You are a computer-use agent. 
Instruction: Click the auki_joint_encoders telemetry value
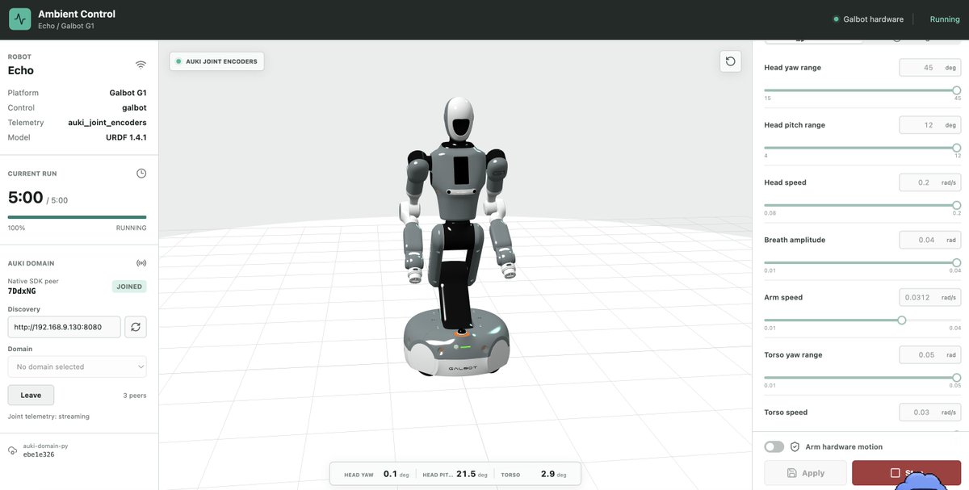click(107, 123)
